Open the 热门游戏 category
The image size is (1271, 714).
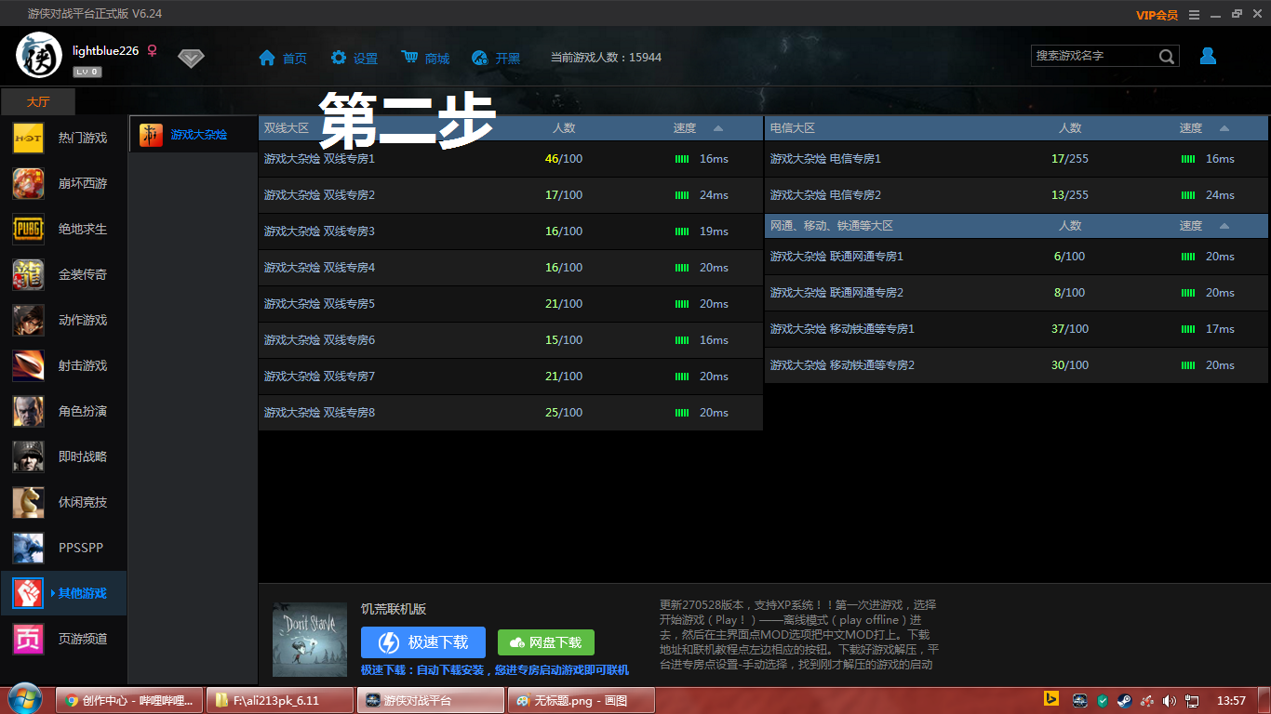[63, 138]
